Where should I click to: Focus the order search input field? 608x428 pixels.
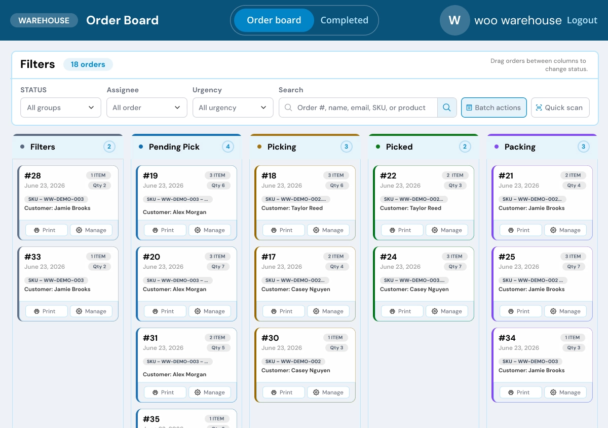(x=358, y=108)
